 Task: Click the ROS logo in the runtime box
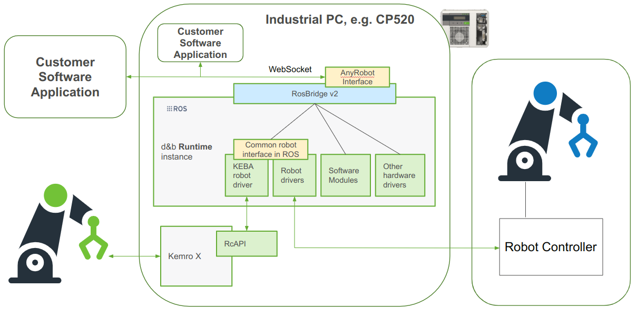point(177,109)
